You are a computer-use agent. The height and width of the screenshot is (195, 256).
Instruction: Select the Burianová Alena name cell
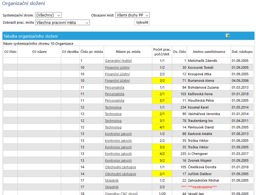[209, 81]
